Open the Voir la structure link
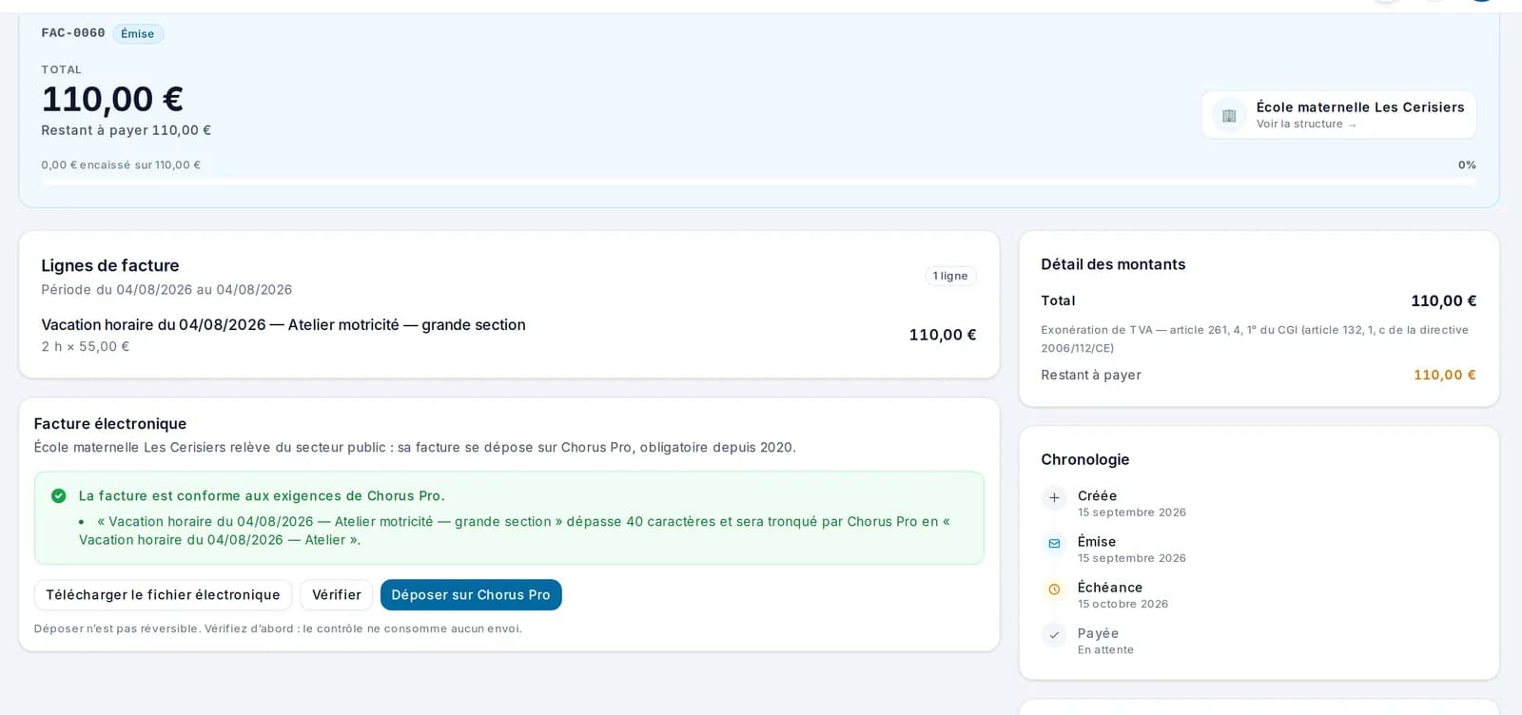 (1306, 125)
